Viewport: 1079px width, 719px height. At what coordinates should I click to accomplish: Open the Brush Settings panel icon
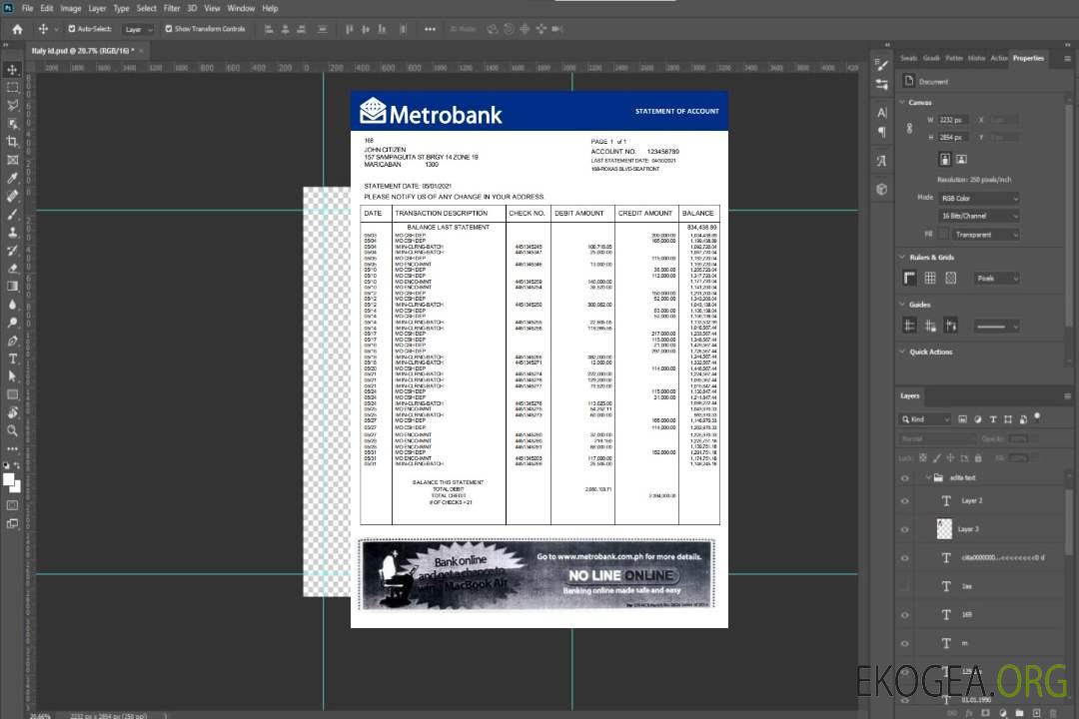click(x=882, y=65)
